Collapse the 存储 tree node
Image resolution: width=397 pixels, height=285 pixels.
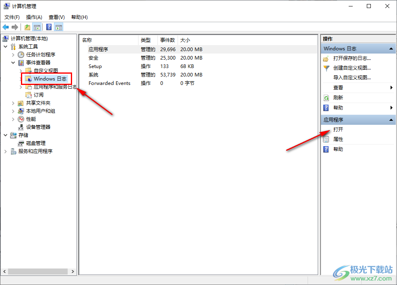(x=6, y=135)
